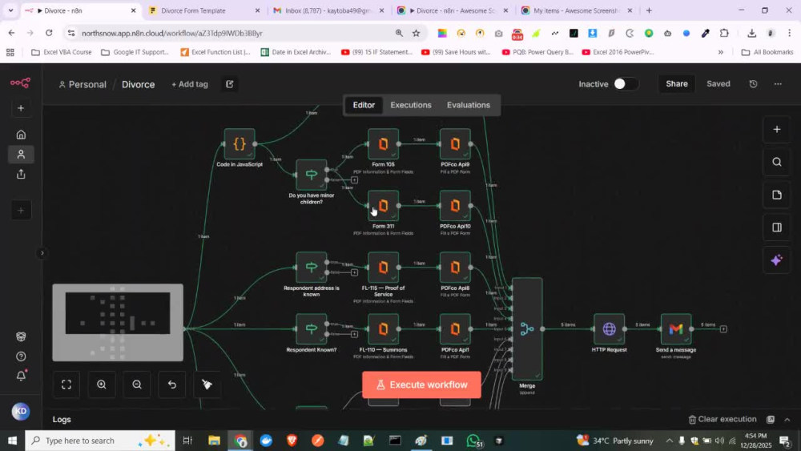Switch to Gmail Inbox browser tab
Screen dimensions: 801x451
pyautogui.click(x=328, y=10)
